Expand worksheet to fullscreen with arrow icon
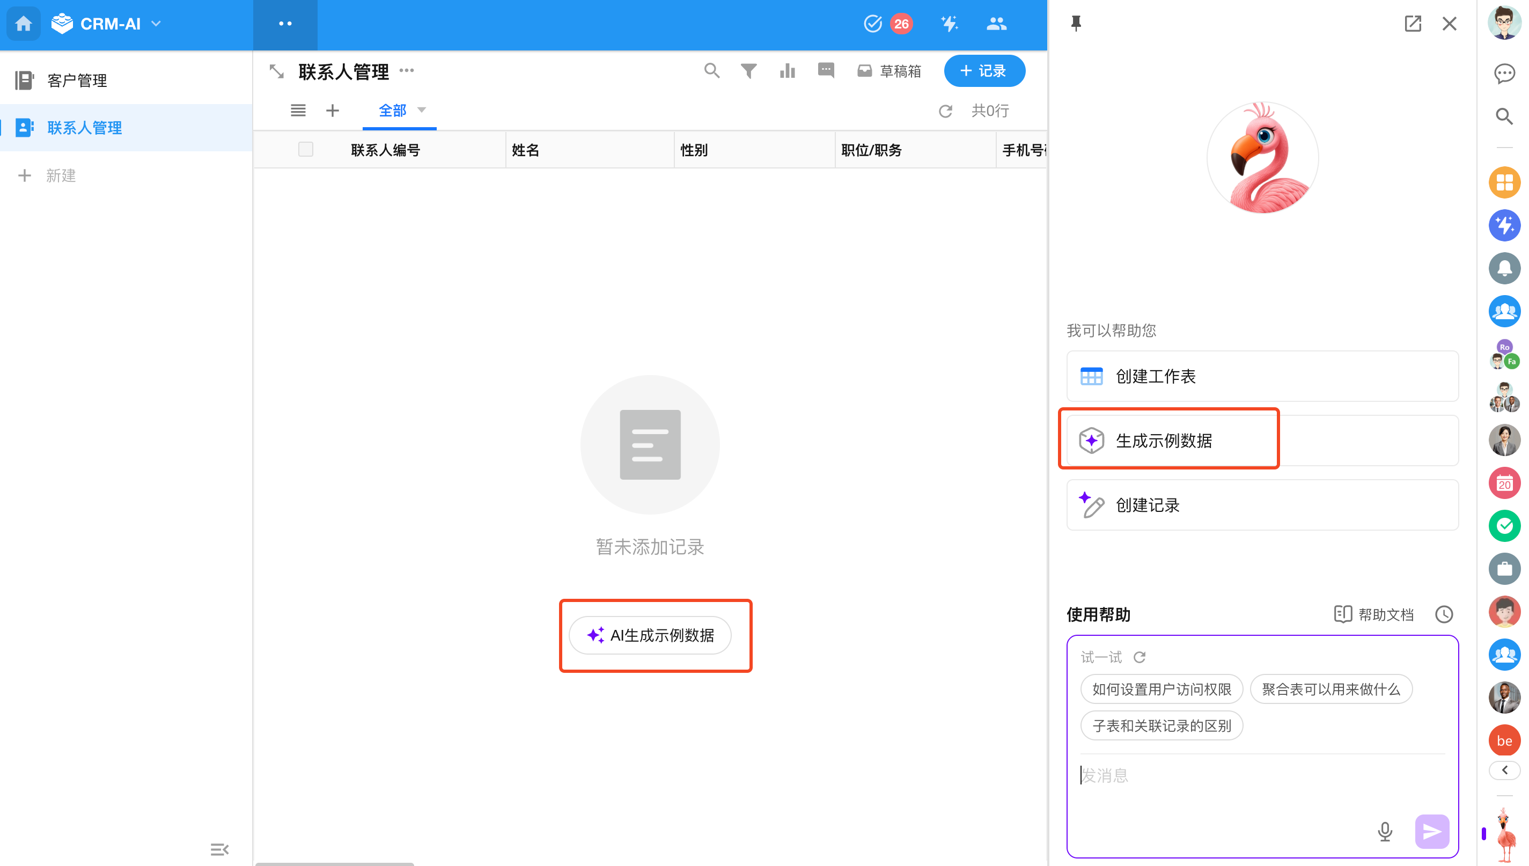Viewport: 1529px width, 866px height. (276, 71)
